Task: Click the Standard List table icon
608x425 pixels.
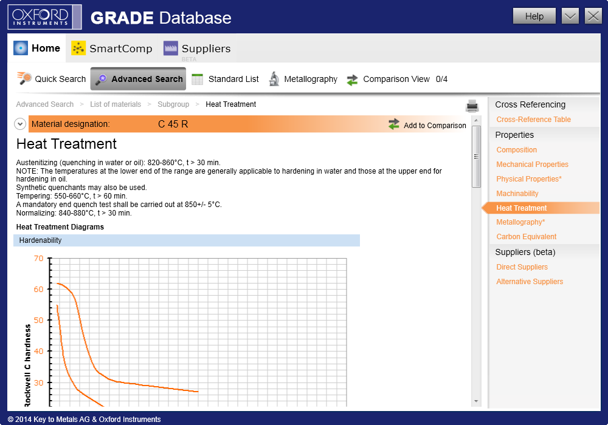Action: pos(198,79)
